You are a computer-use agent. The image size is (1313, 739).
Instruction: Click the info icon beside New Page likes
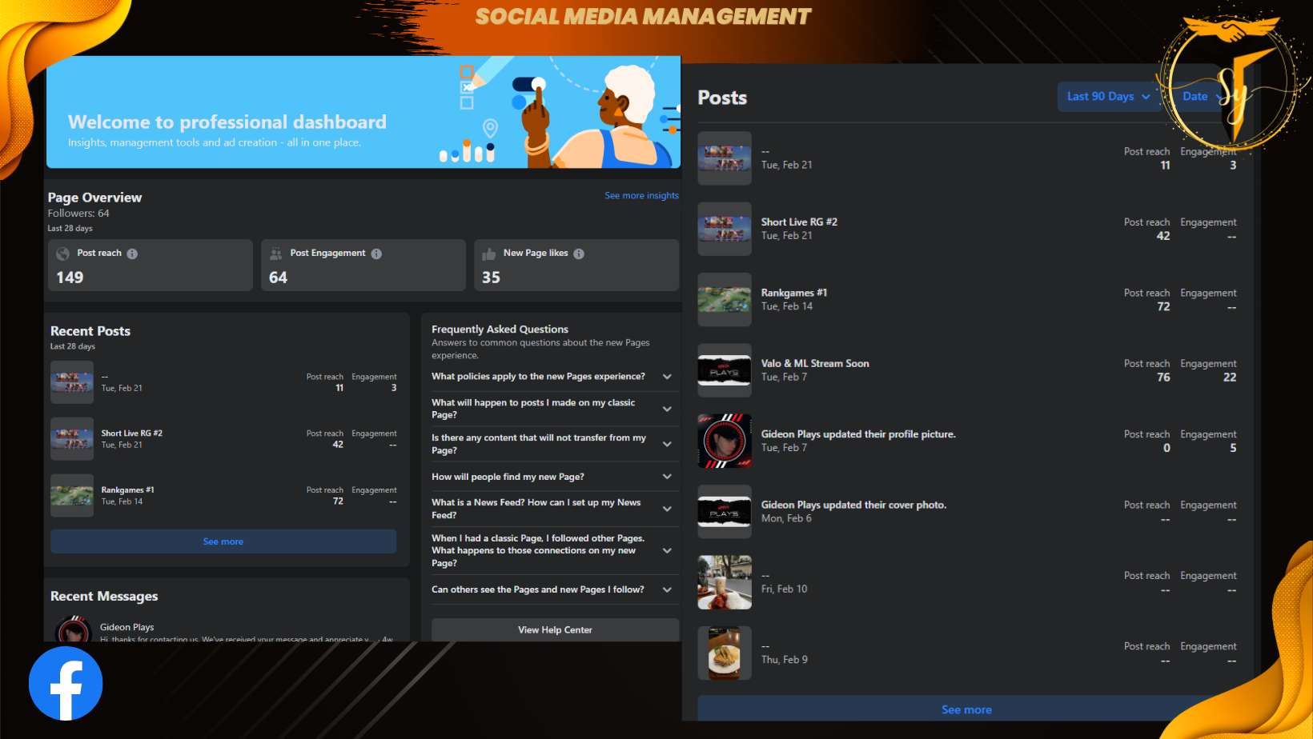(x=579, y=254)
